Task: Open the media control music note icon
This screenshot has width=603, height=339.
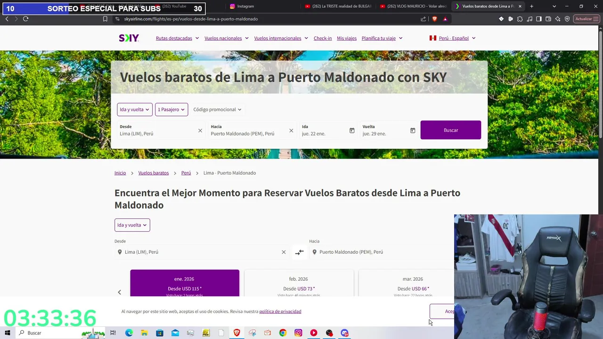Action: click(x=530, y=19)
